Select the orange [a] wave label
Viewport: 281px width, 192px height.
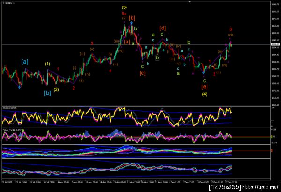127,42
